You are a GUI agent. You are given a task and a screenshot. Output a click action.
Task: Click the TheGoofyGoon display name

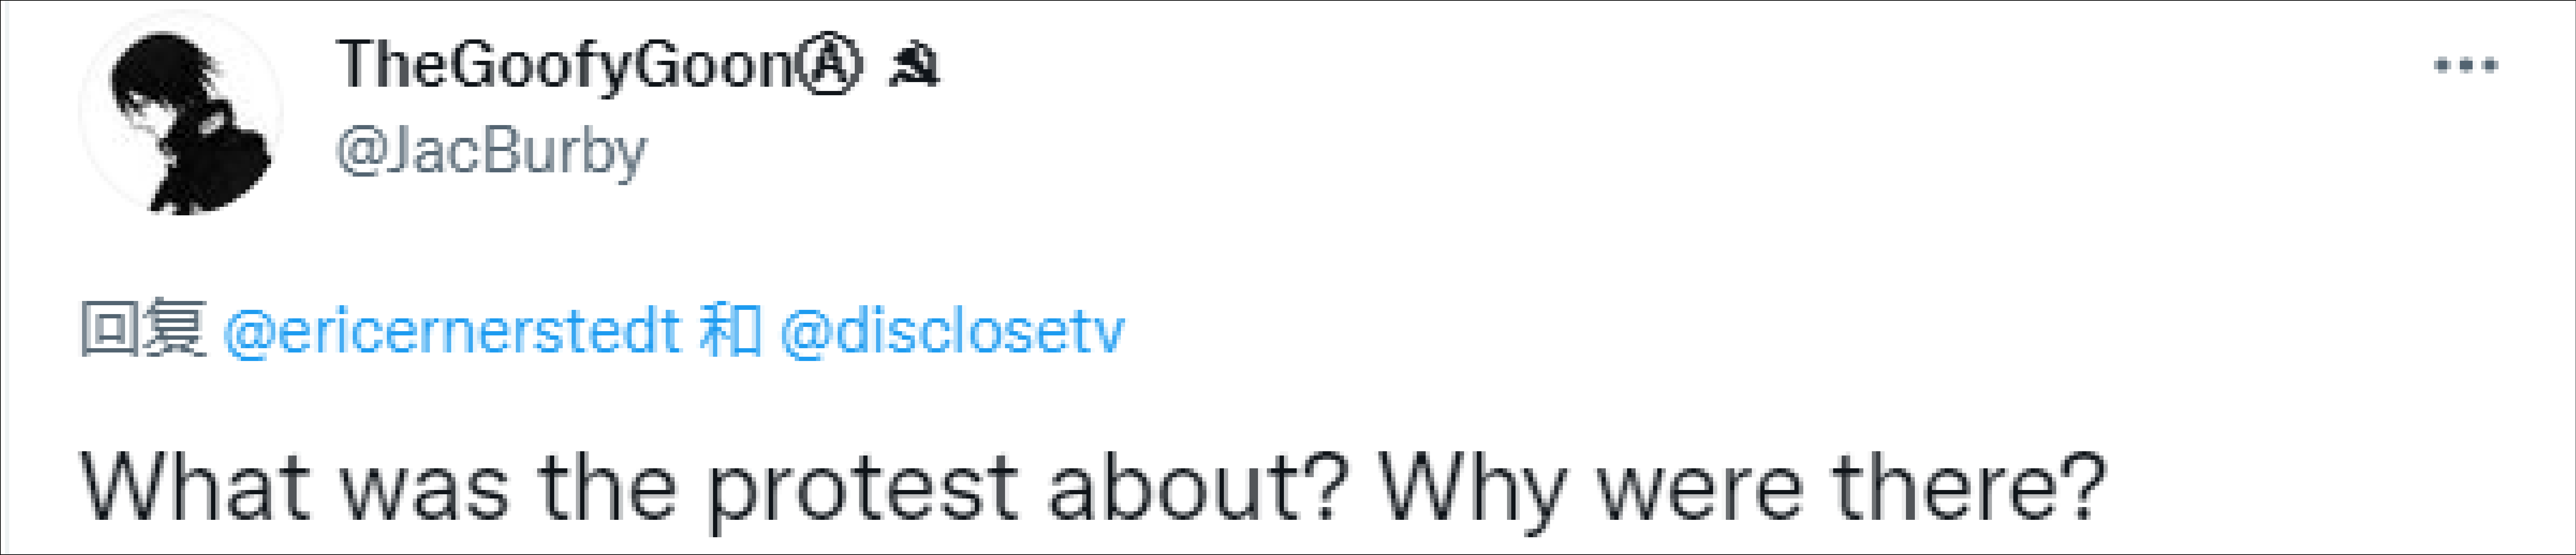(x=565, y=66)
